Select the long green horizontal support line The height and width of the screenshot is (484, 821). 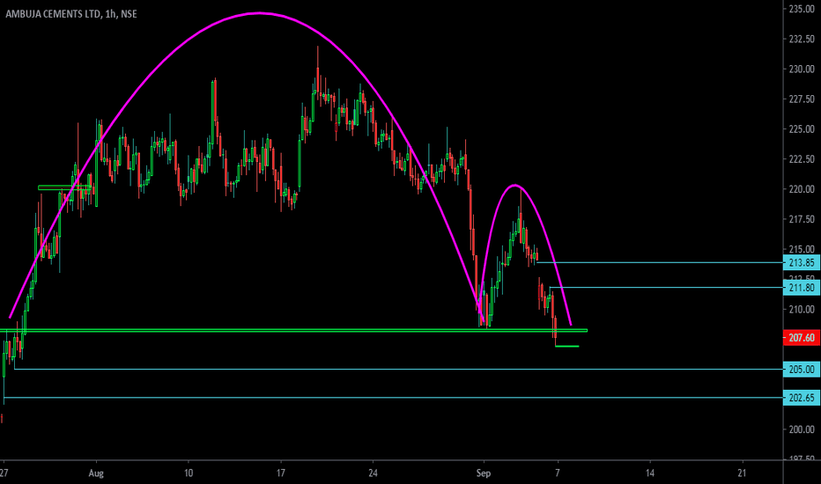(x=293, y=331)
